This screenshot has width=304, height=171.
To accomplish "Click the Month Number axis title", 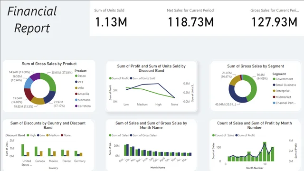I will coord(255,168).
